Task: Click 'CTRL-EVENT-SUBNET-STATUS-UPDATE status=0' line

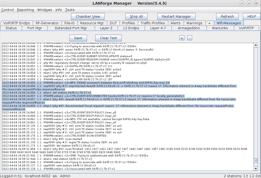Action: tap(67, 56)
